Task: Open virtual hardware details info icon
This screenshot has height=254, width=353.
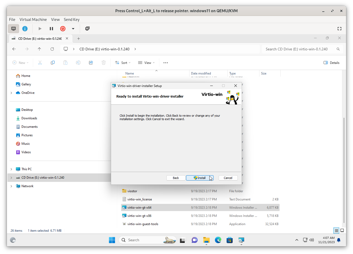Action: [25, 29]
